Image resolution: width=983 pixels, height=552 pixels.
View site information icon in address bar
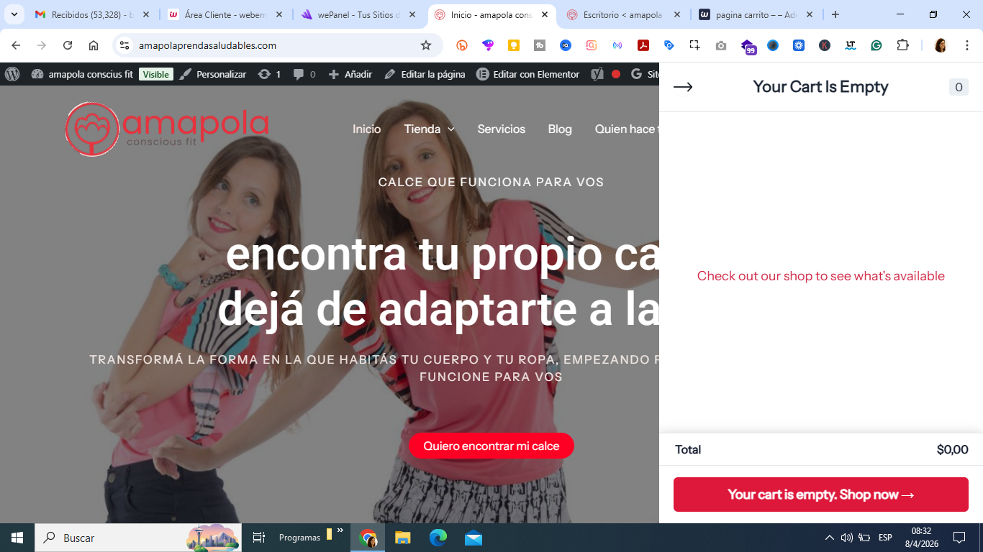tap(124, 45)
